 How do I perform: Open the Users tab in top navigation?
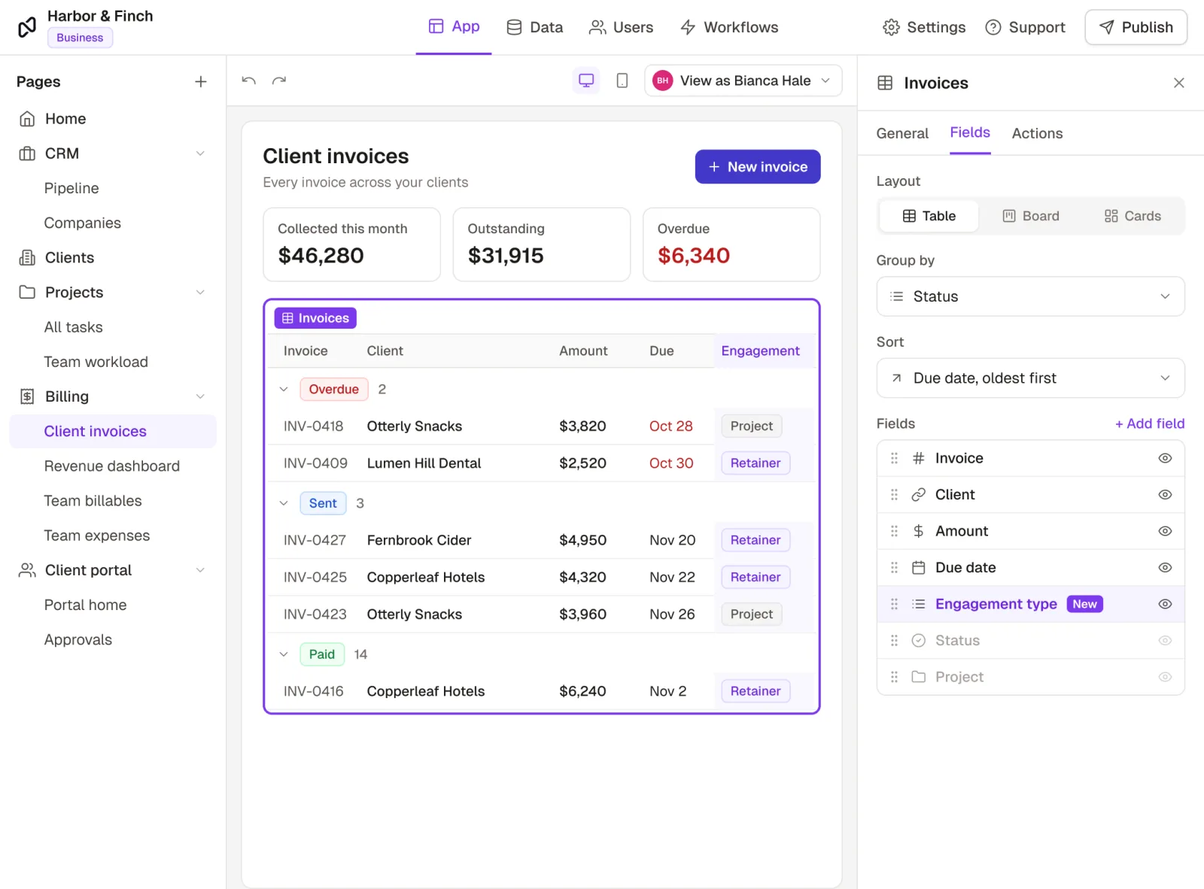[622, 28]
